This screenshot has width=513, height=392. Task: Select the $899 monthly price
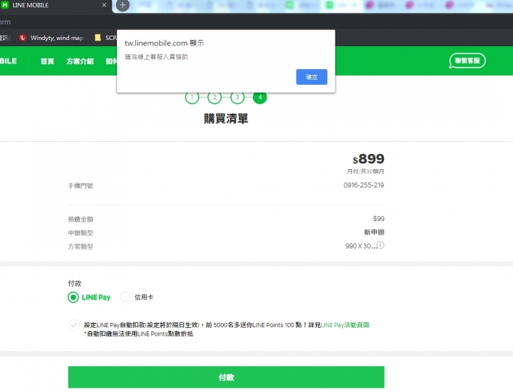point(368,159)
